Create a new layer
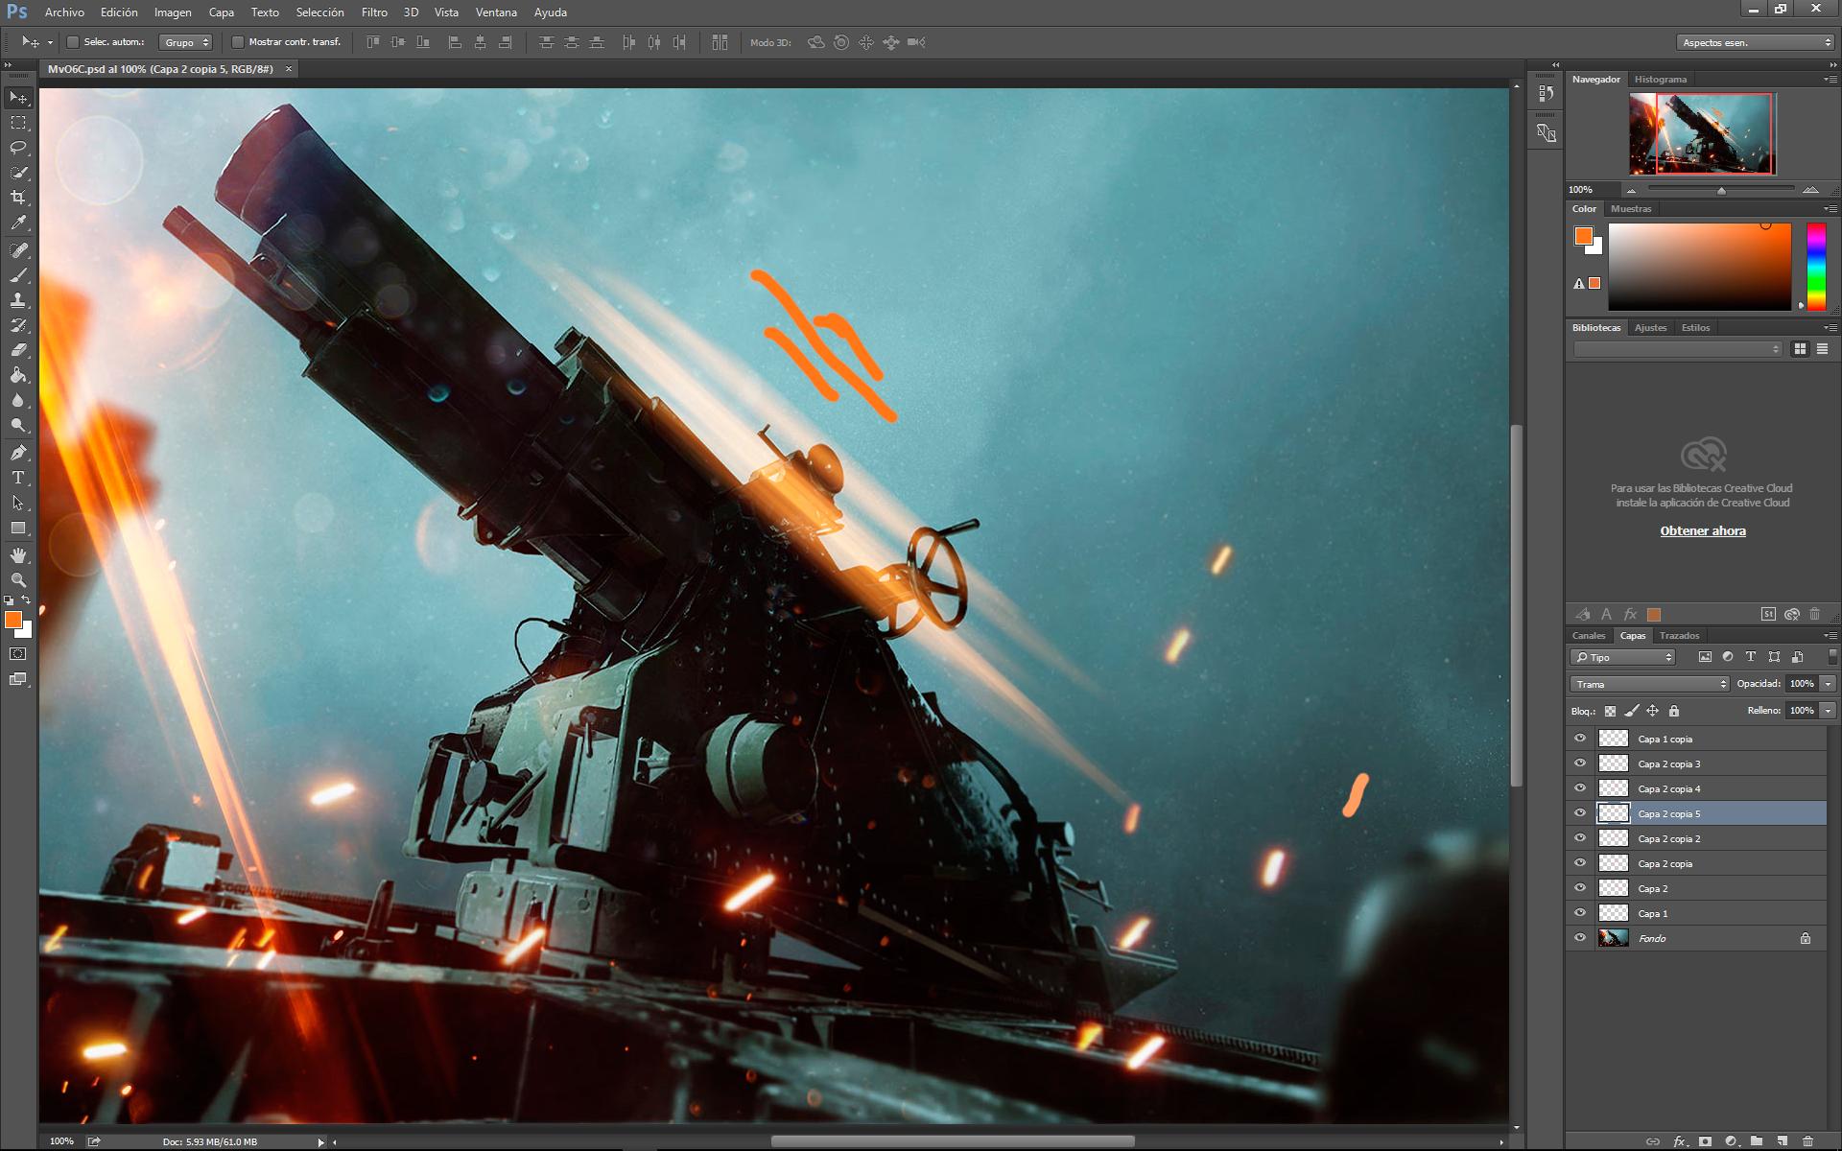The height and width of the screenshot is (1151, 1842). pyautogui.click(x=1782, y=1141)
